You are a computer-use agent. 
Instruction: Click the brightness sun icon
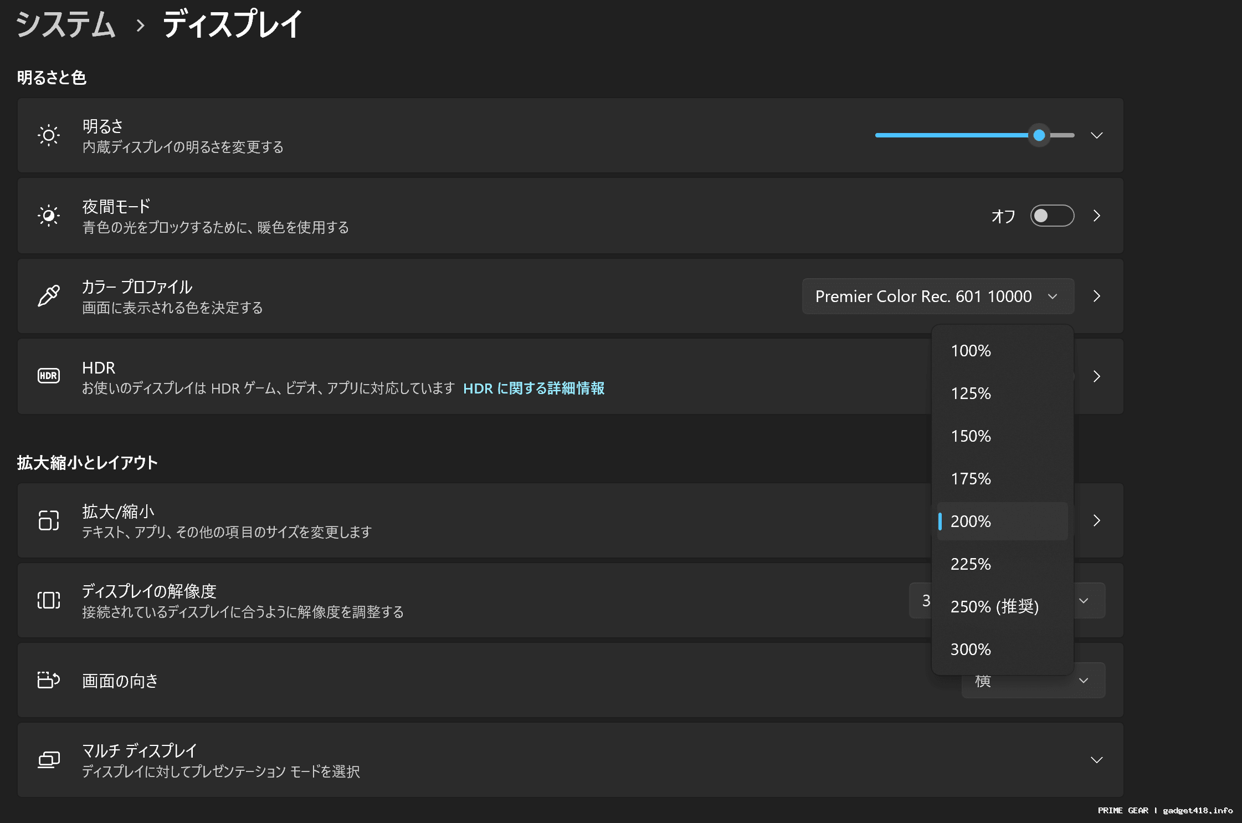tap(49, 135)
